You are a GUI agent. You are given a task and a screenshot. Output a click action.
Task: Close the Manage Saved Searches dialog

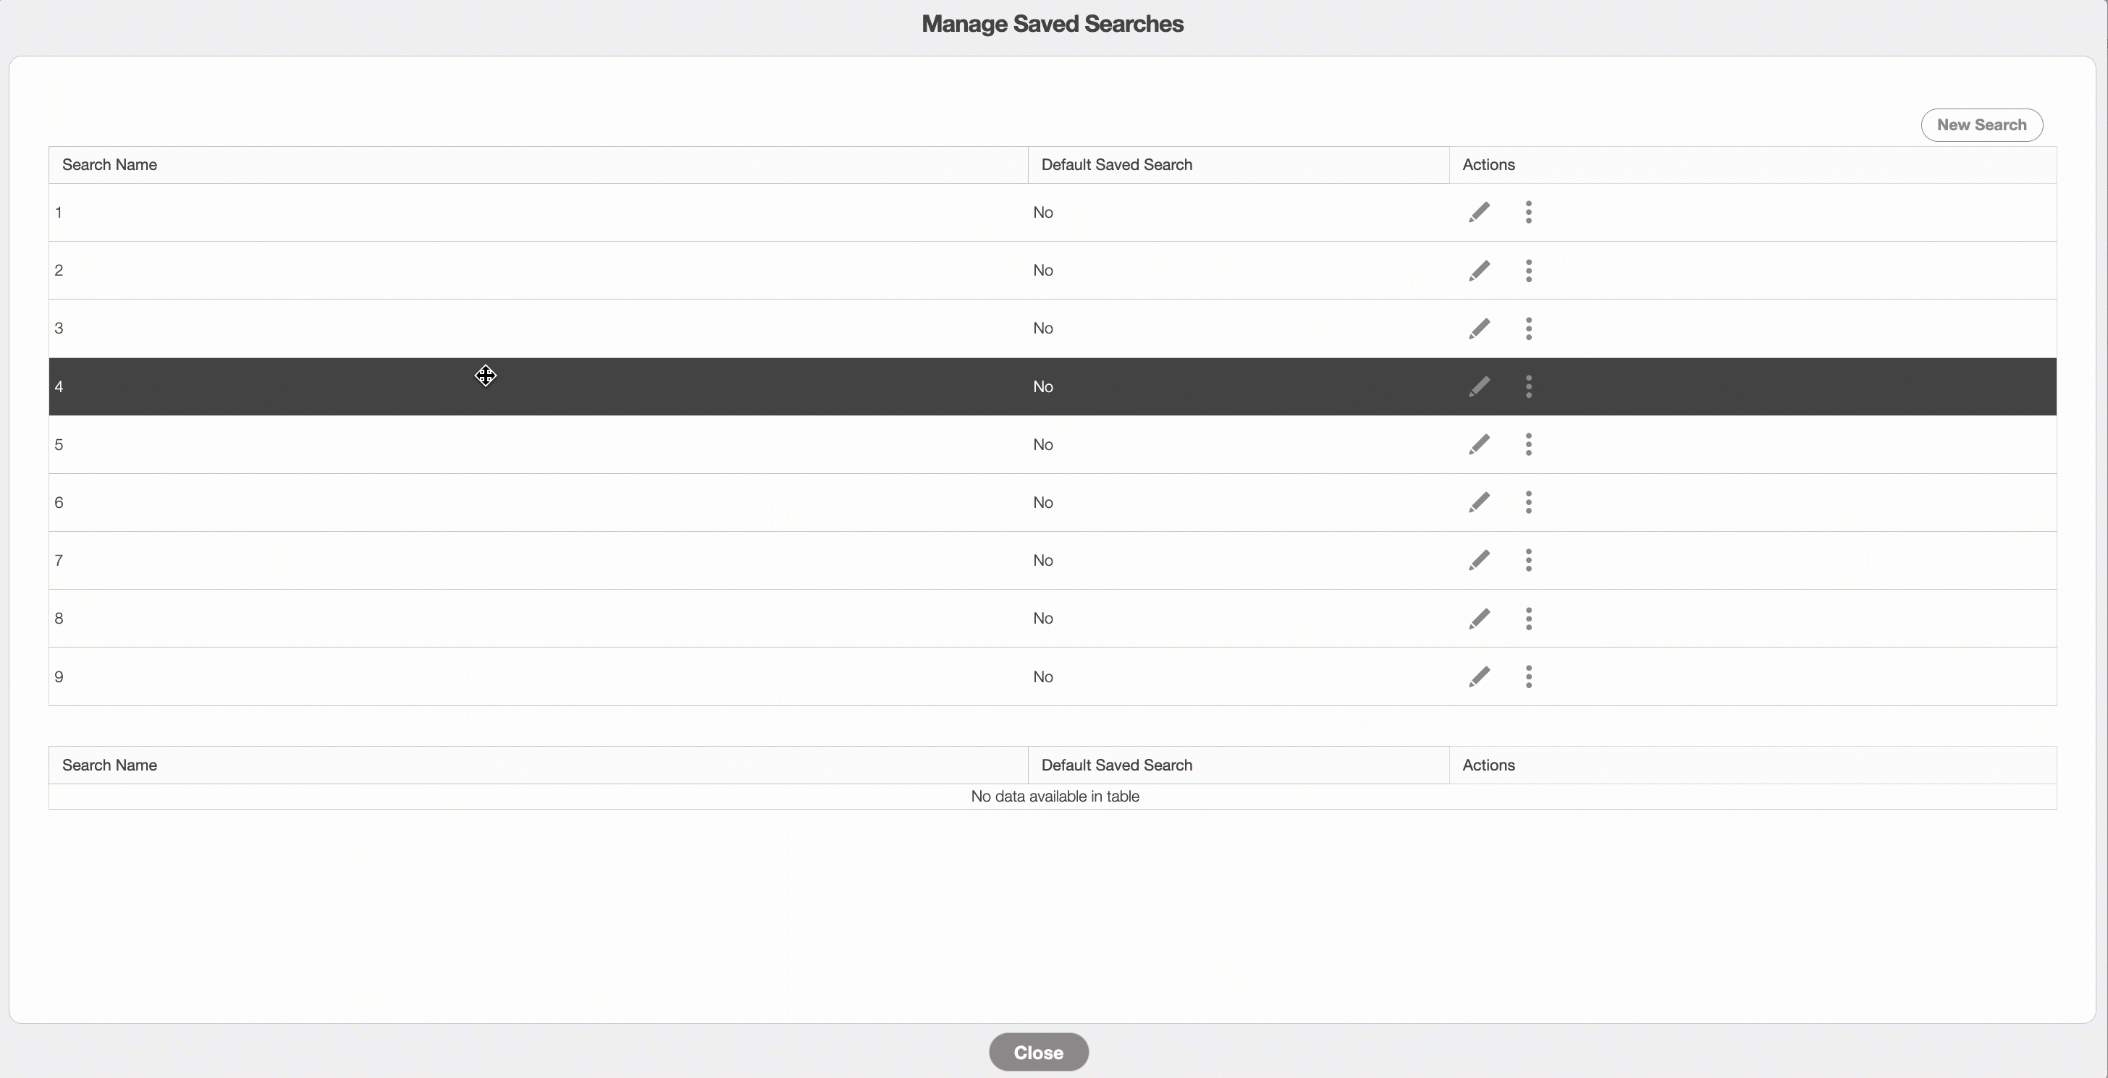coord(1037,1053)
